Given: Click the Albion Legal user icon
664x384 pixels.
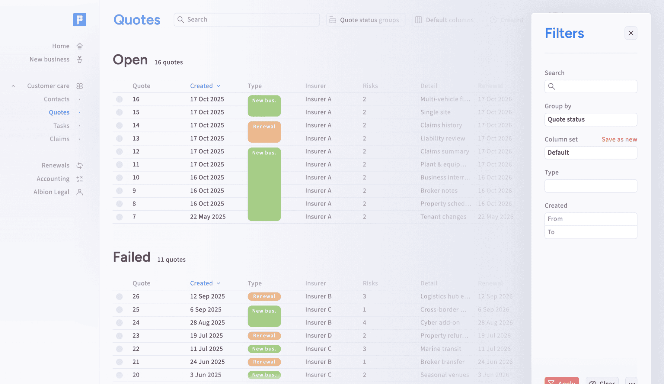Looking at the screenshot, I should pos(79,192).
